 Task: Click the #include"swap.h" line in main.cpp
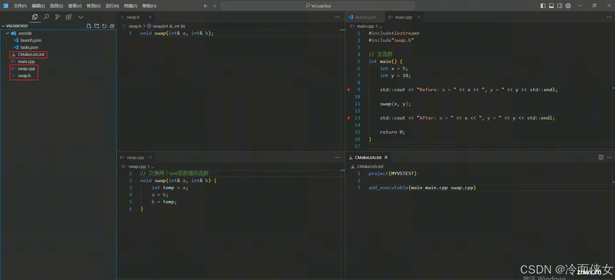tap(391, 40)
